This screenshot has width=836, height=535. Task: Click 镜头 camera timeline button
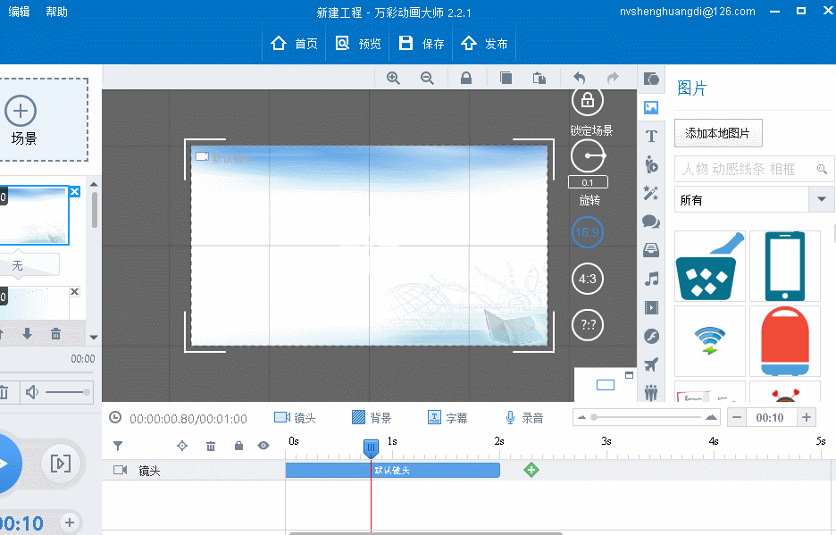[x=295, y=418]
